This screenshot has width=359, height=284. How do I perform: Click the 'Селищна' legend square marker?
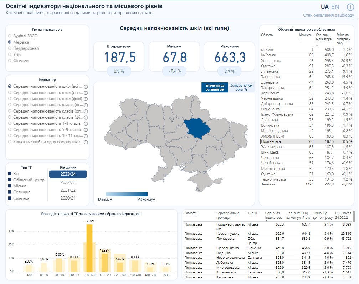click(10, 192)
